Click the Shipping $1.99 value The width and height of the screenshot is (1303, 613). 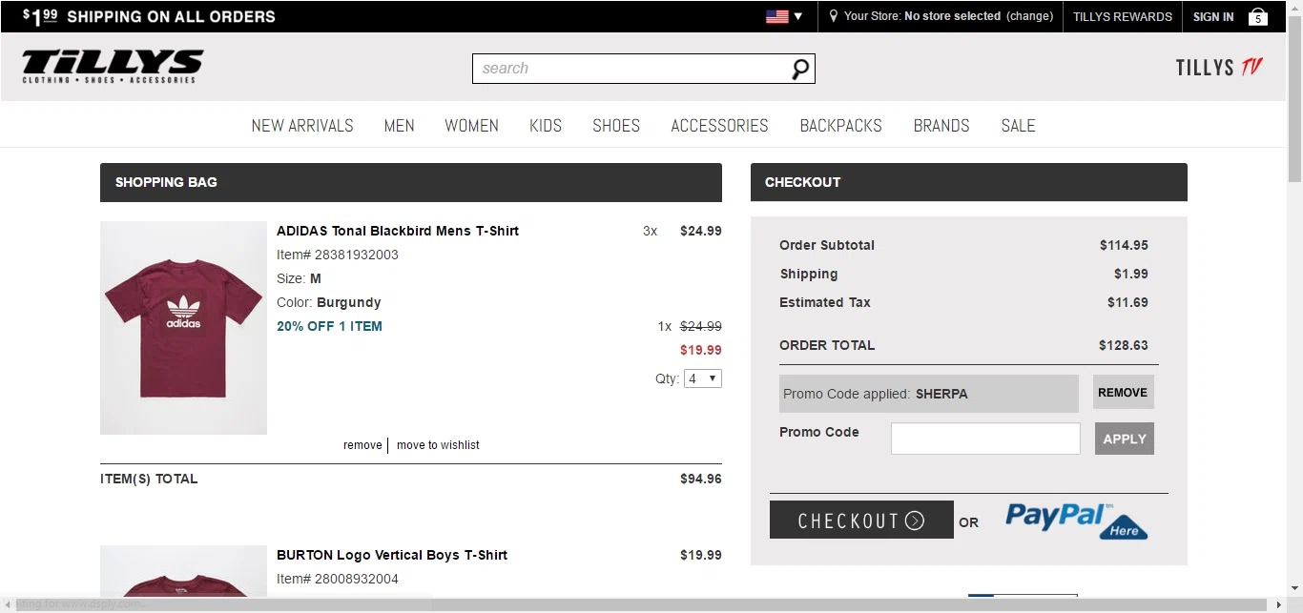(x=1131, y=274)
